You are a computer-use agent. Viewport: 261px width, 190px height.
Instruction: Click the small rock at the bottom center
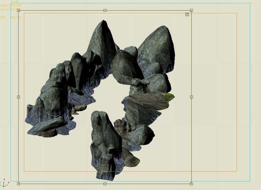[119, 124]
